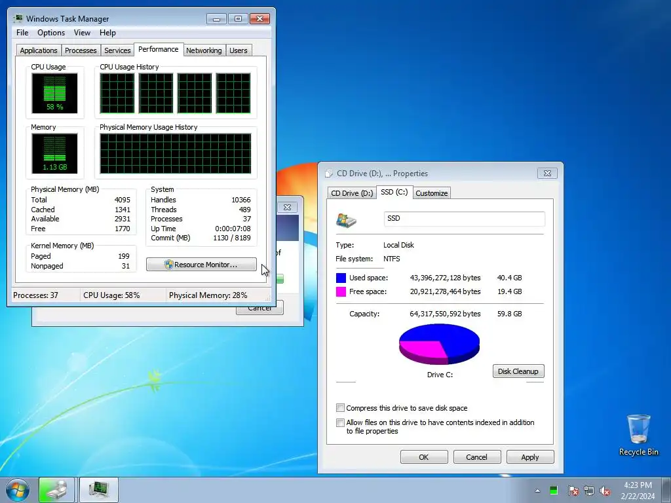
Task: Click the Physical Memory Usage History graph
Action: point(176,153)
